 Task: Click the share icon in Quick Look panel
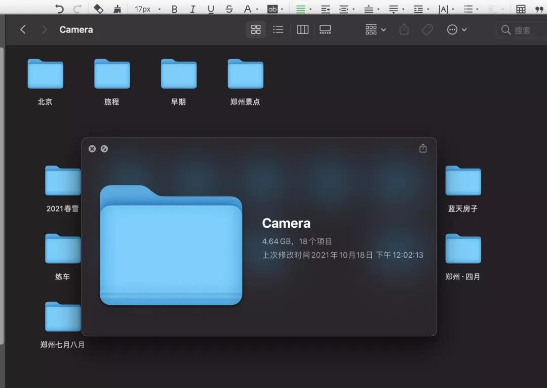tap(423, 148)
